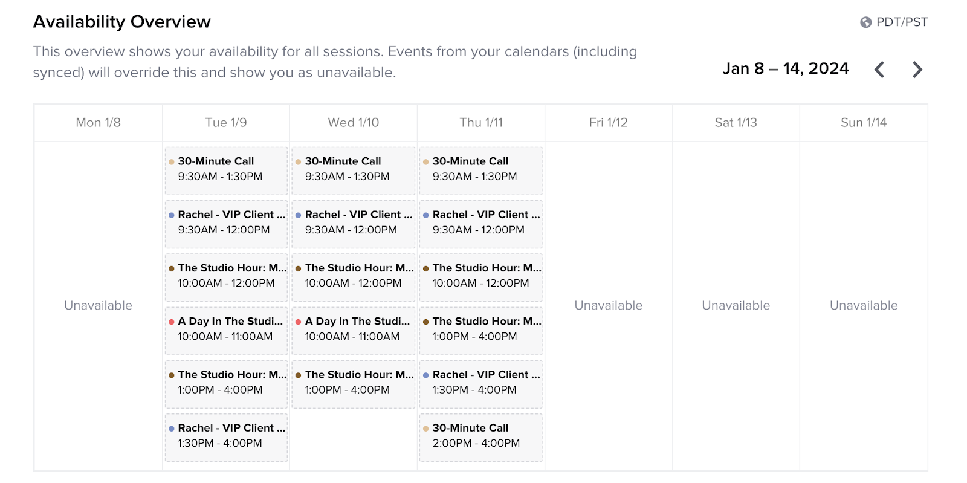Select Tuesday 30-Minute Call 9:30AM block
967x483 pixels.
point(226,170)
